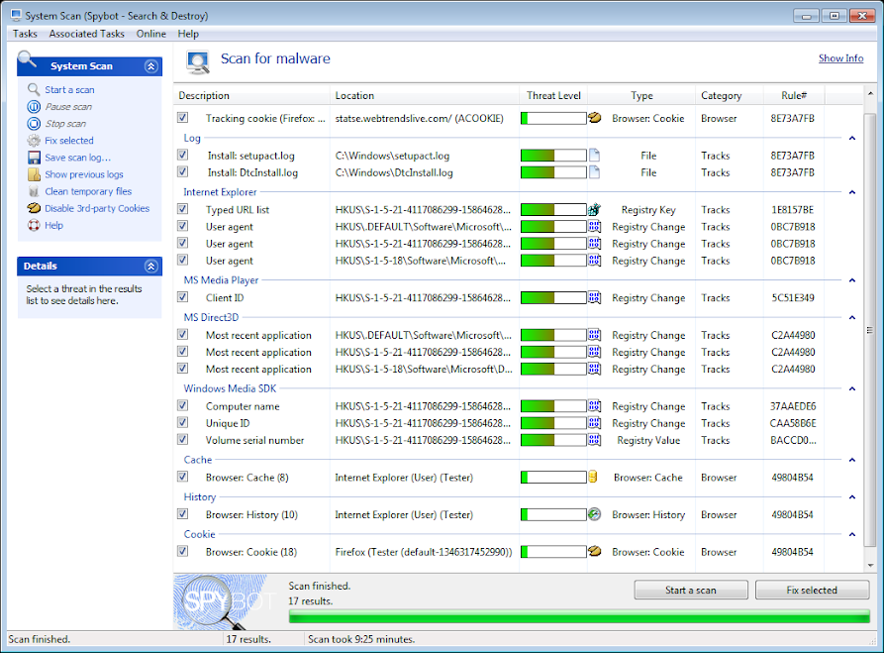Uncheck the Unique ID checkbox
Screen dimensions: 884x653
(x=182, y=422)
